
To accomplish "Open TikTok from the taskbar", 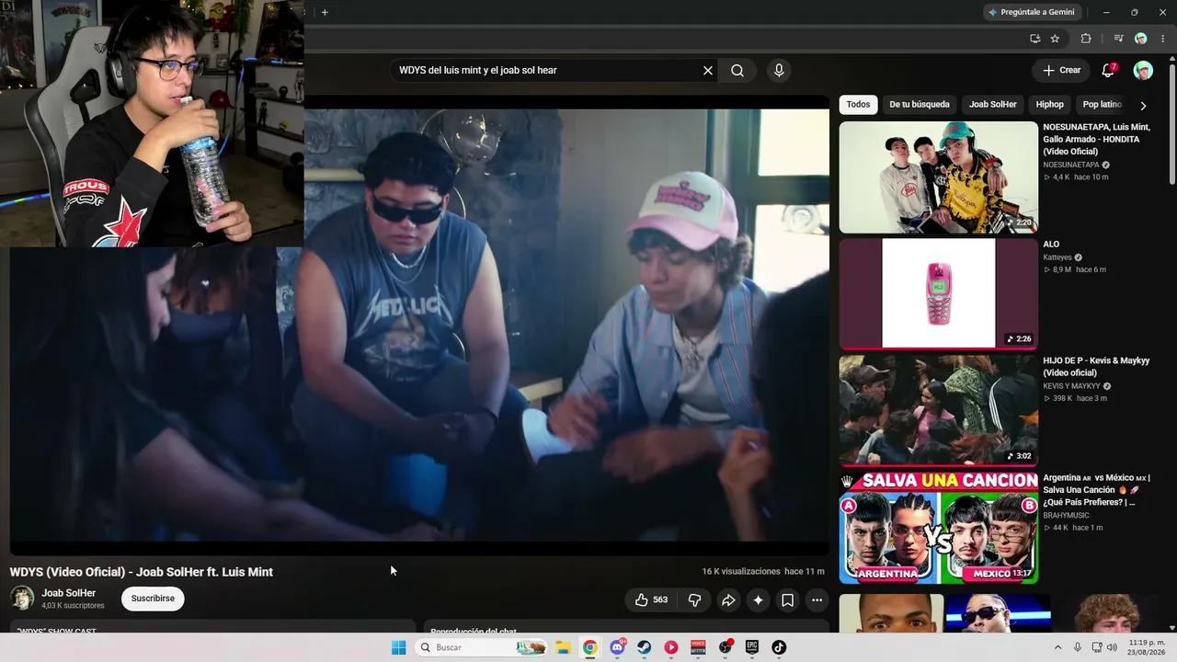I will (x=779, y=647).
